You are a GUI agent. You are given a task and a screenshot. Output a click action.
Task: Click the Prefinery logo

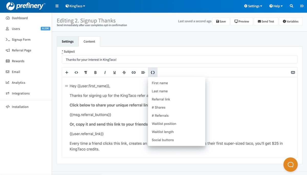tap(26, 6)
